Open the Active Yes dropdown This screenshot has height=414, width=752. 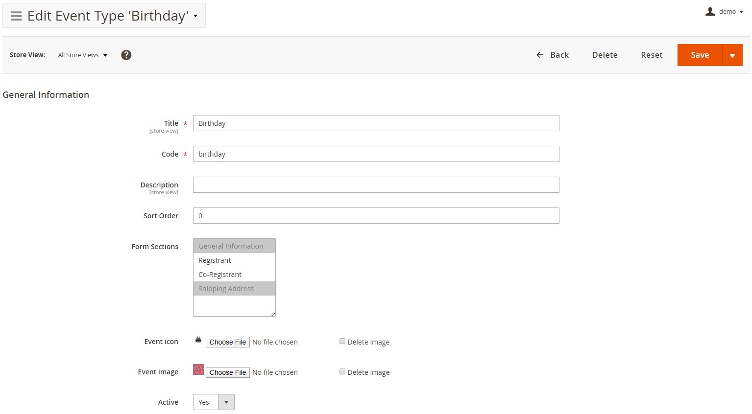click(214, 402)
